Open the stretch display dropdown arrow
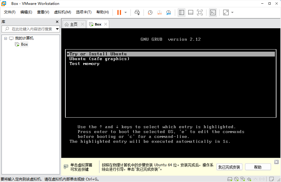Image resolution: width=281 pixels, height=182 pixels. (x=232, y=12)
